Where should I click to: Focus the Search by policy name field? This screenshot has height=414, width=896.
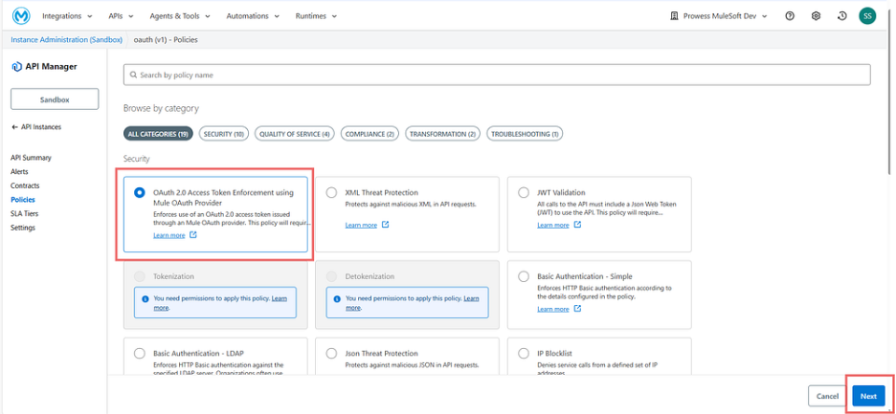tap(497, 75)
